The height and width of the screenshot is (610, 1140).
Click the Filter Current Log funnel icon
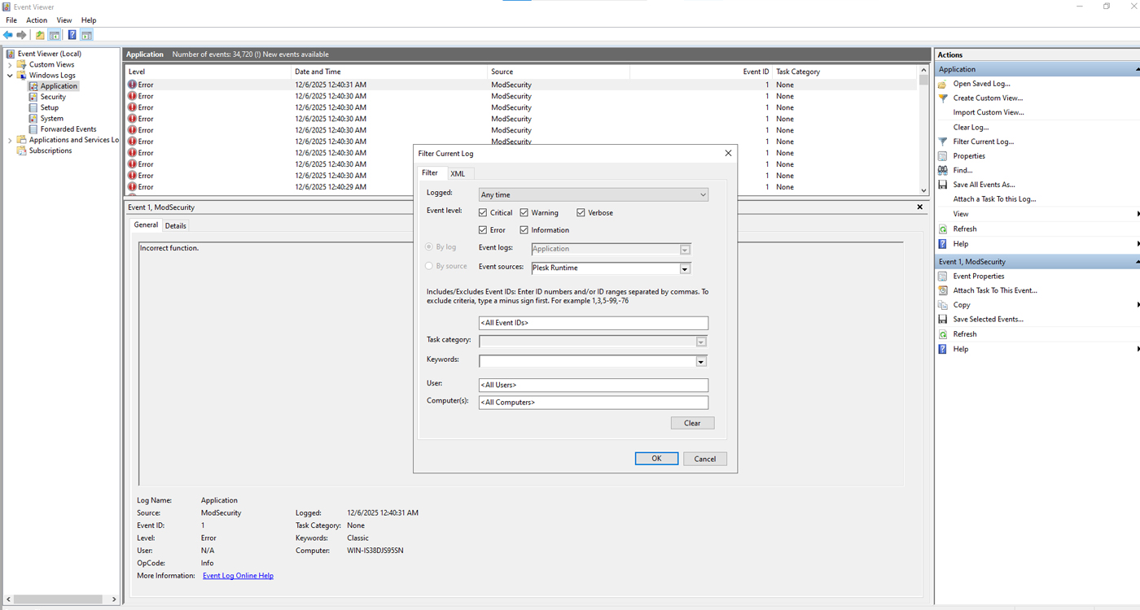point(943,142)
